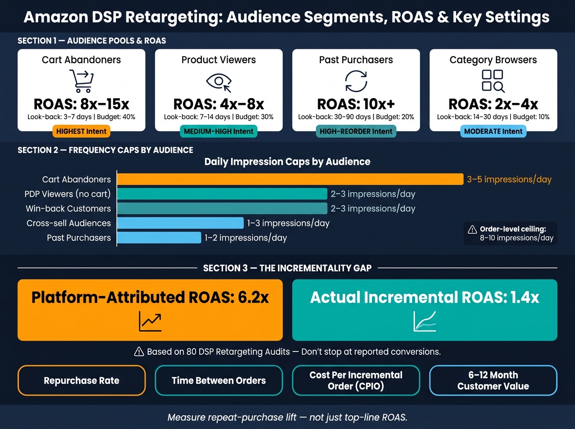Select the MEDIUM-HIGH Intent badge
Screen dimensions: 575x429
[x=218, y=131]
